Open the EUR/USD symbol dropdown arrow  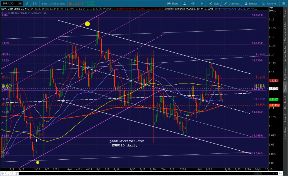click(20, 3)
